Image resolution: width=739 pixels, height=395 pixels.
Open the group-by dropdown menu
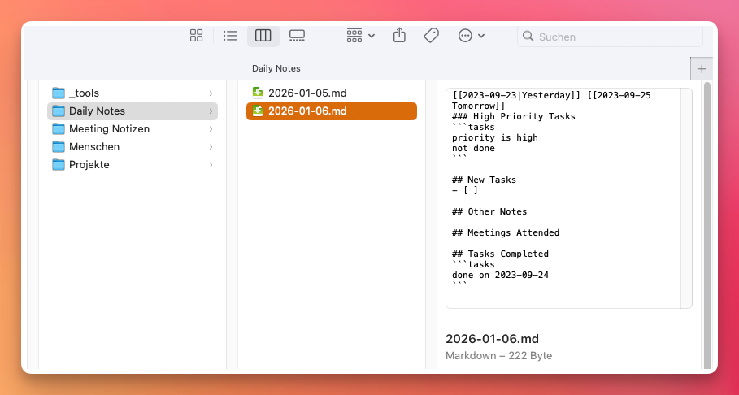click(x=360, y=36)
